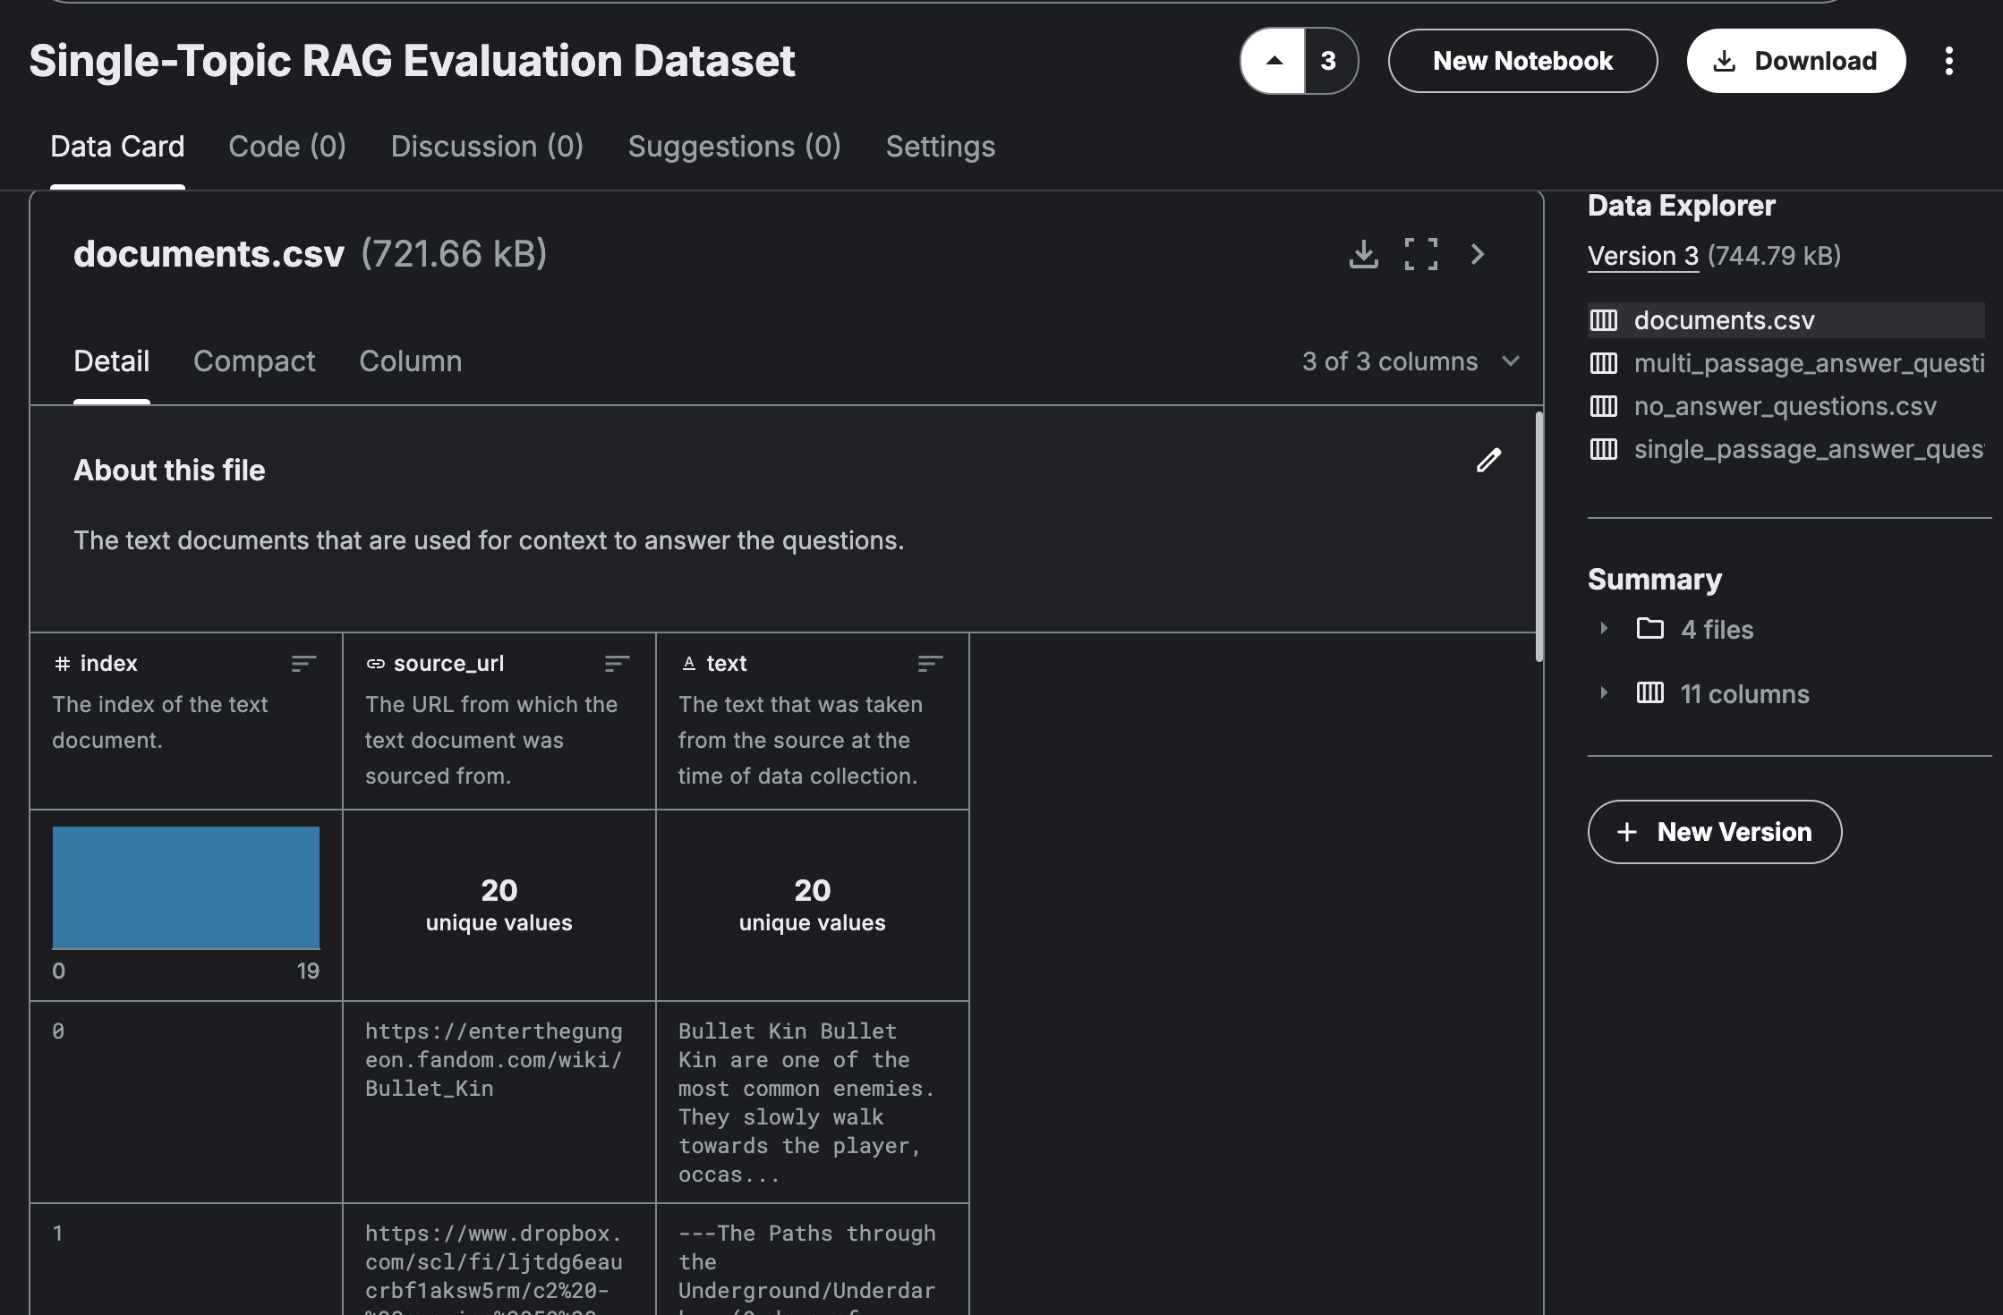Click the index column header name
Screen dimensions: 2003x1315
coord(108,664)
